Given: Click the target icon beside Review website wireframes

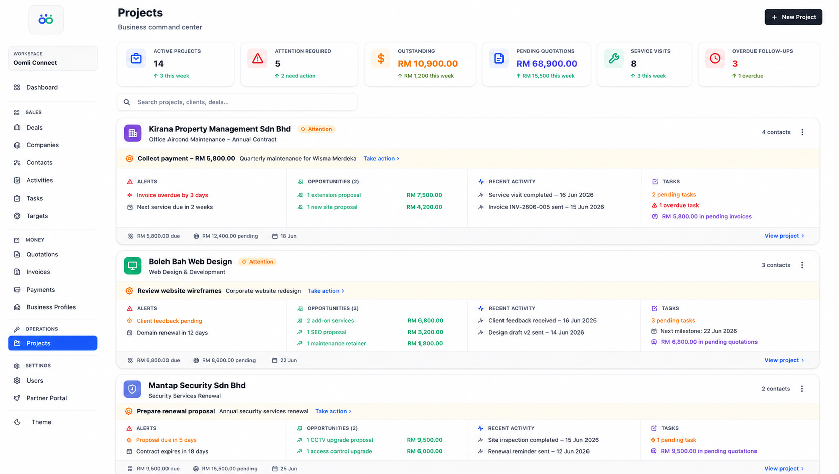Looking at the screenshot, I should pos(129,291).
